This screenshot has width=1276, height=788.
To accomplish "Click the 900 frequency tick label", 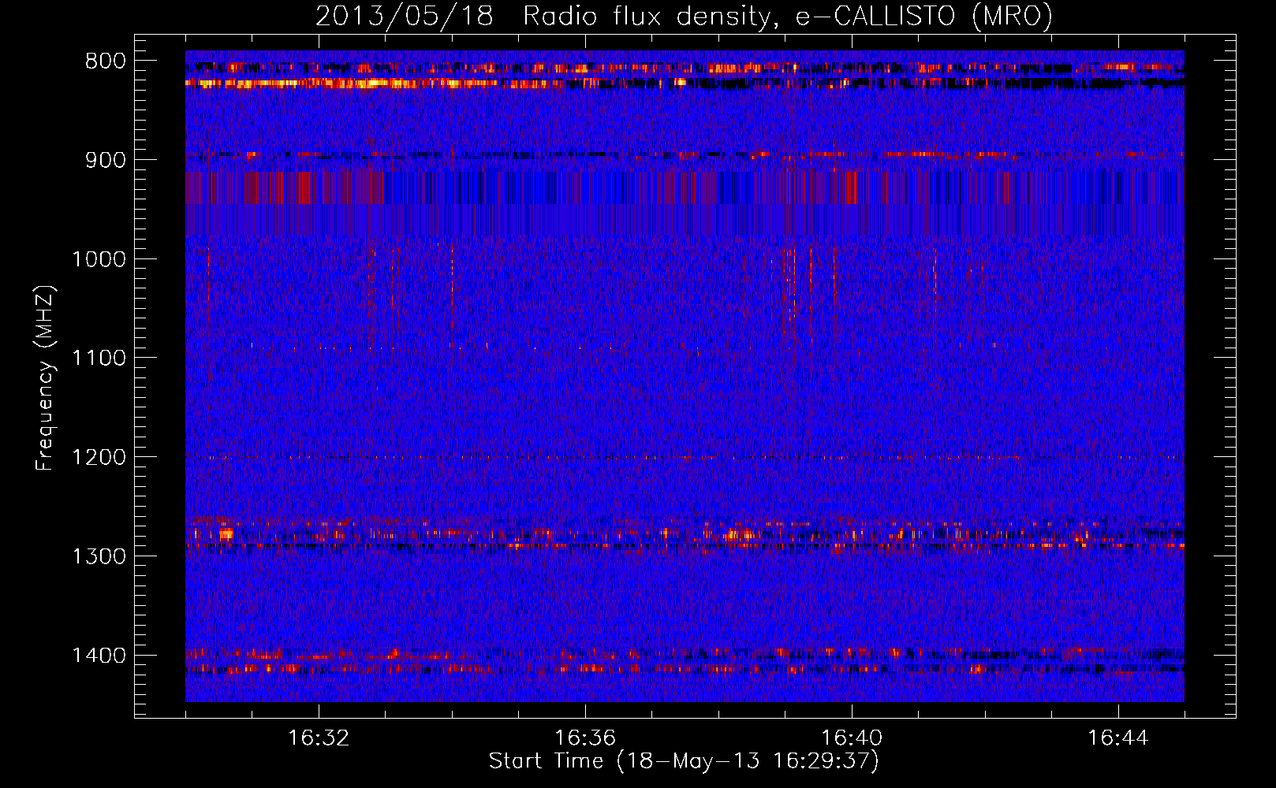I will (106, 160).
